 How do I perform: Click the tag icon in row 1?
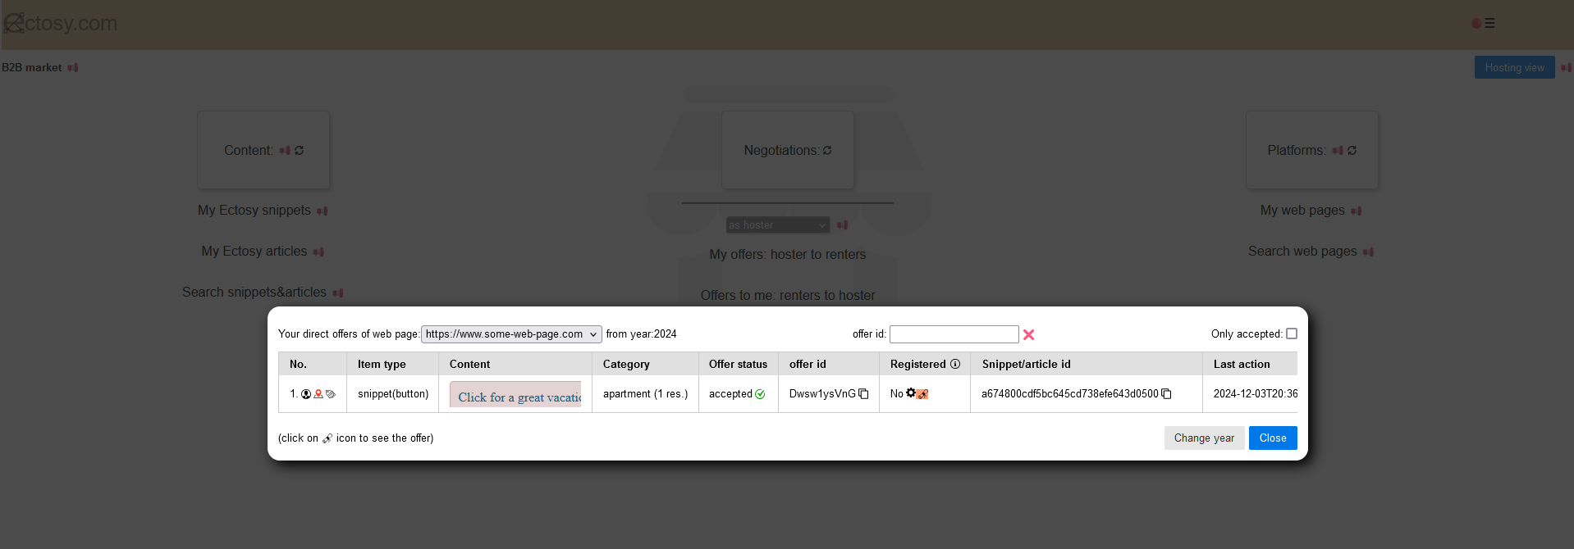(331, 394)
